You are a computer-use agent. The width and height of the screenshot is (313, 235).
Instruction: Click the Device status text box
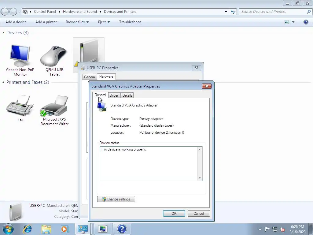pyautogui.click(x=149, y=164)
